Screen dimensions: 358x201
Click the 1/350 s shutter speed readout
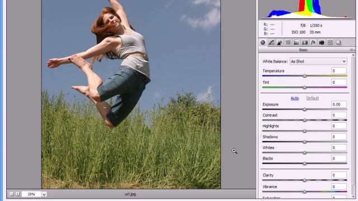click(316, 26)
